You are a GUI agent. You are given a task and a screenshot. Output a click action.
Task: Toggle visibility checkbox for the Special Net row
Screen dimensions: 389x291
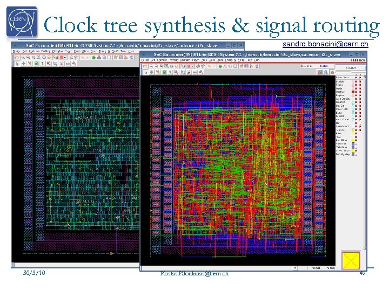(356, 127)
